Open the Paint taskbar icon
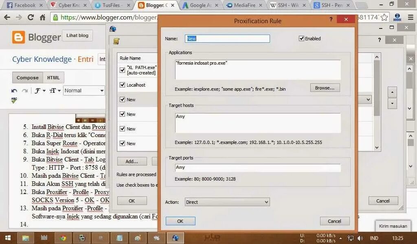The width and height of the screenshot is (417, 244). [x=138, y=238]
